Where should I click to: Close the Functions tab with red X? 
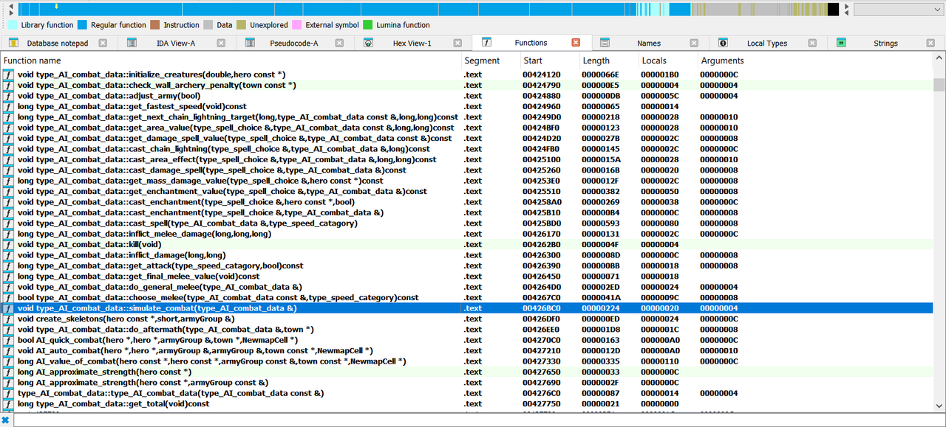click(576, 43)
